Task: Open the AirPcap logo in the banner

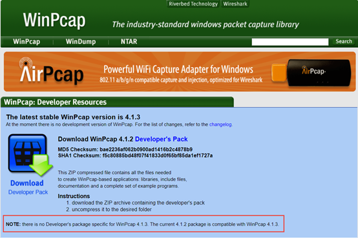Action: 51,71
